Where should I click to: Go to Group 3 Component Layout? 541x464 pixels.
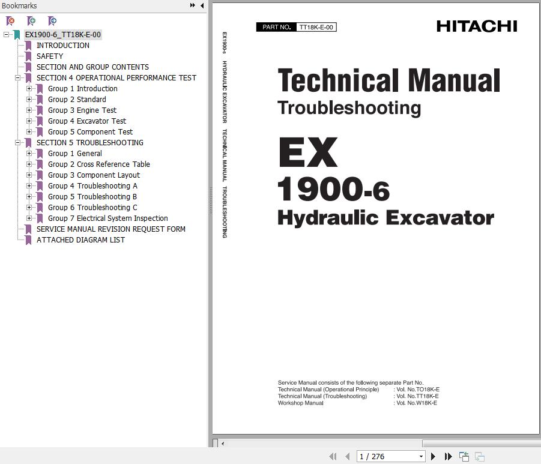coord(94,175)
